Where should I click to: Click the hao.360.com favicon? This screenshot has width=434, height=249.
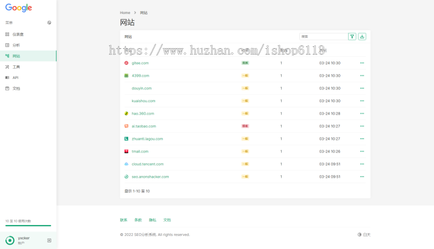point(126,113)
